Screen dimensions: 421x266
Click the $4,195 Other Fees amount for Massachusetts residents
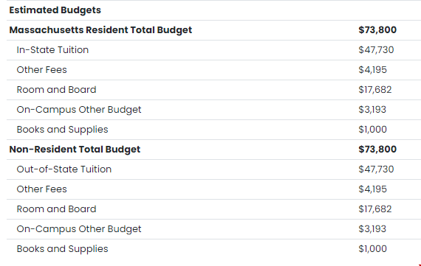(372, 70)
